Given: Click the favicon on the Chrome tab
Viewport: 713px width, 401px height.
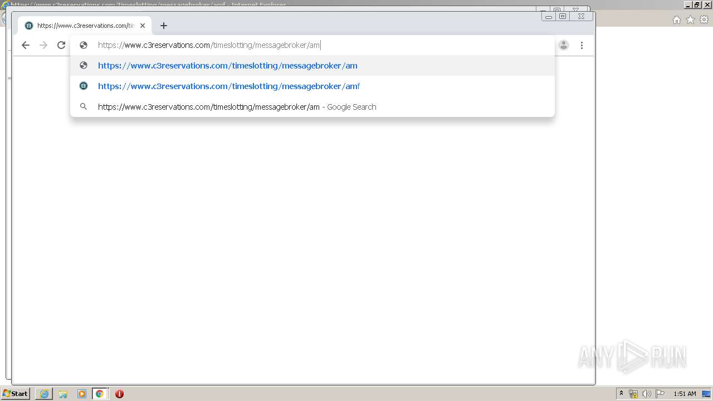Looking at the screenshot, I should click(29, 26).
